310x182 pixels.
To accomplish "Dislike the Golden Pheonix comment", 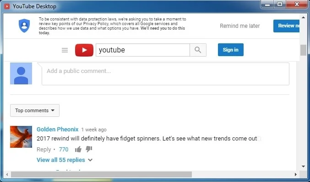I will point(89,149).
